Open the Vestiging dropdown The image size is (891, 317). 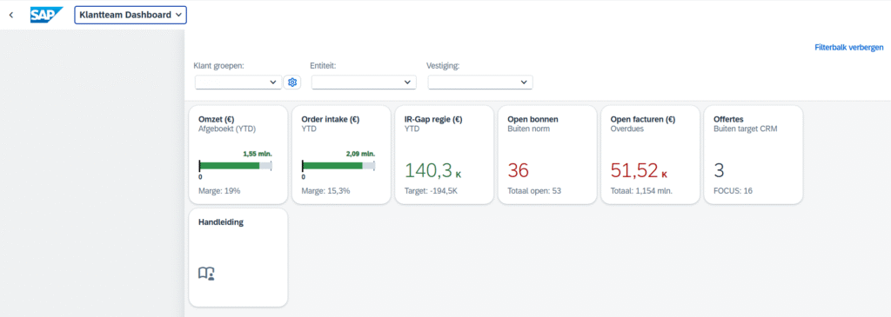pyautogui.click(x=480, y=83)
